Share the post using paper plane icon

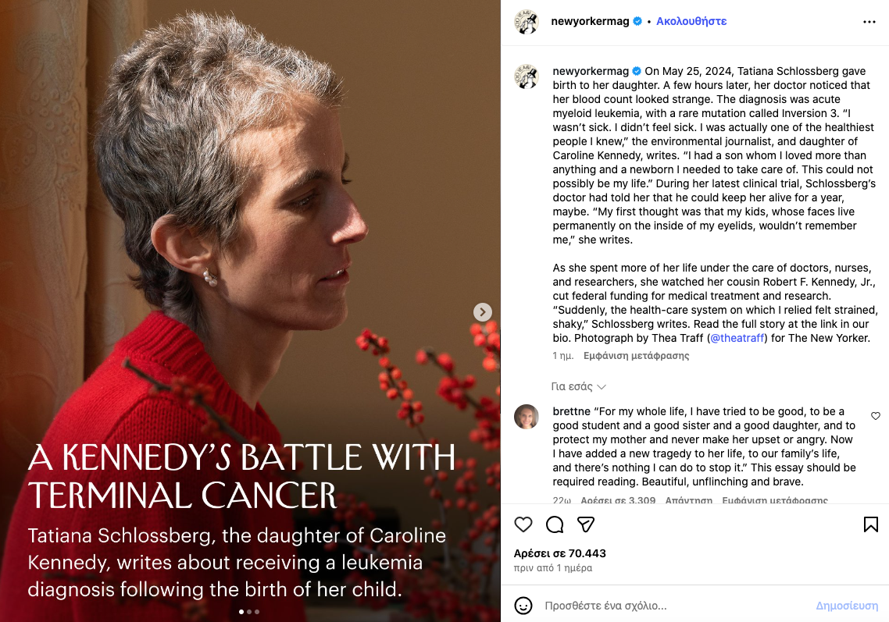point(586,524)
